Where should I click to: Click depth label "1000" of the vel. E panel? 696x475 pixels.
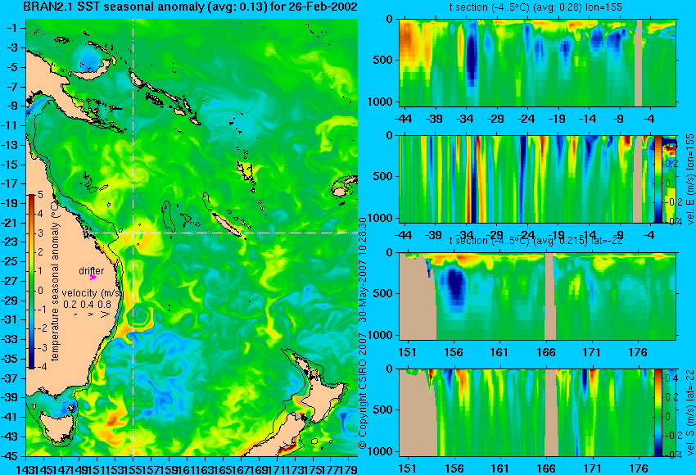tap(380, 218)
